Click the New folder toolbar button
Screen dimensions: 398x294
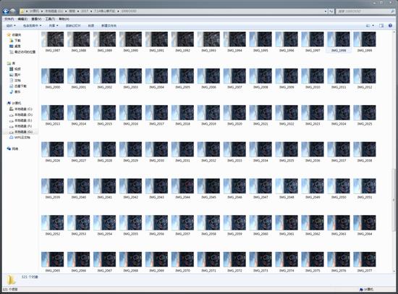109,25
